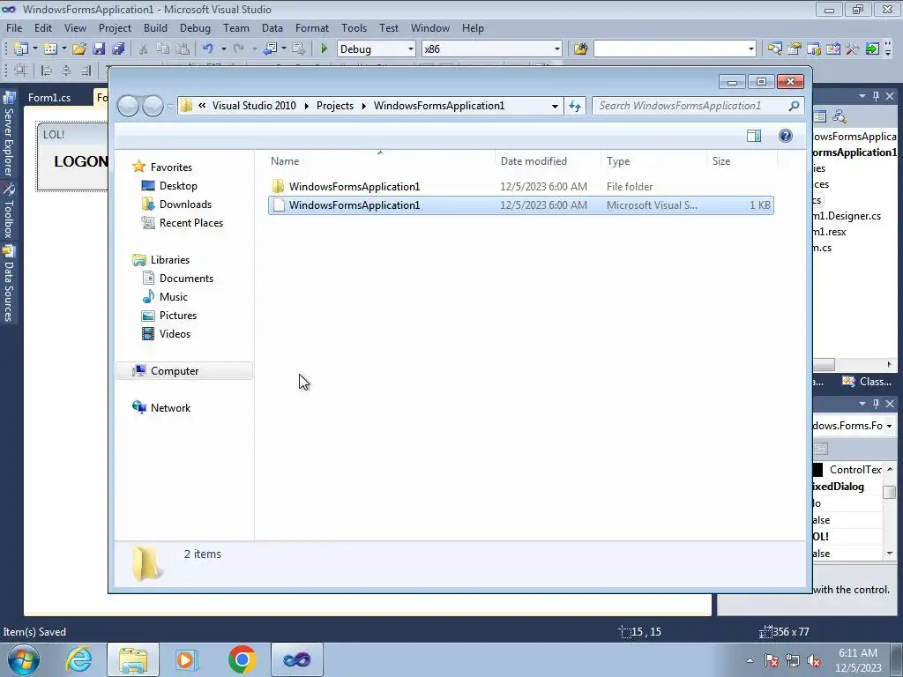Open the Solution Explorer toolbar icon
Viewport: 903px width, 677px height.
pos(774,49)
